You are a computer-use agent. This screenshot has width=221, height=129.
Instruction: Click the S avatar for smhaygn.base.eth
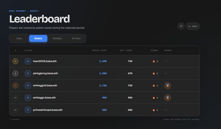point(28,98)
